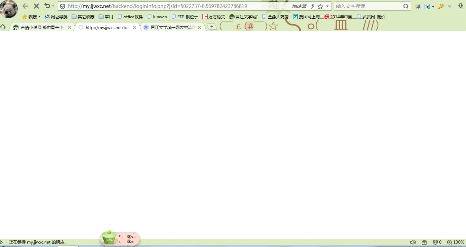
Task: Open the 收藏 favorites menu
Action: [x=31, y=17]
